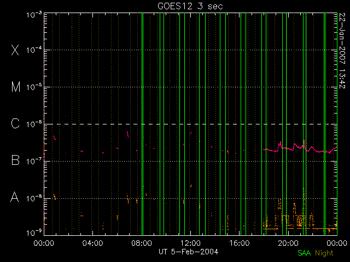Click the 10⁻⁷ y-axis tick label

click(34, 160)
